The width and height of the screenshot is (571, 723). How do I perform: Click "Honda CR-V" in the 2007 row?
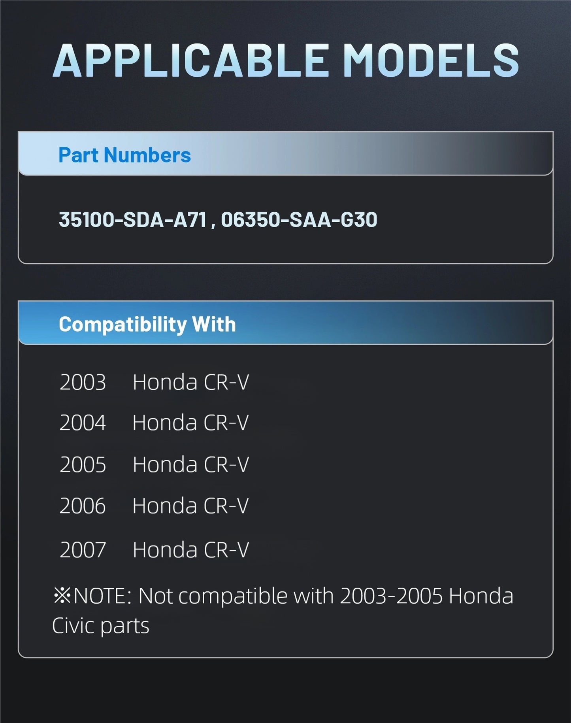click(x=190, y=550)
